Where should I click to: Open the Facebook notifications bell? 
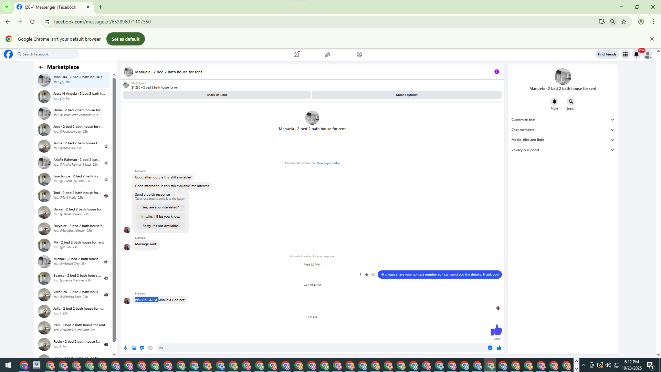coord(637,54)
